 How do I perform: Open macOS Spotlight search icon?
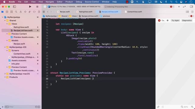coord(176,2)
